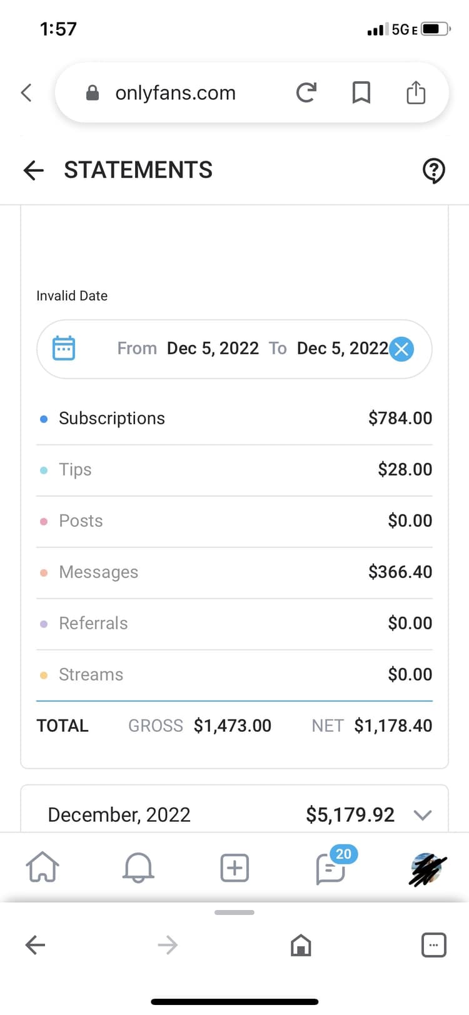This screenshot has height=1015, width=469.
Task: Open the share sheet icon
Action: 416,92
